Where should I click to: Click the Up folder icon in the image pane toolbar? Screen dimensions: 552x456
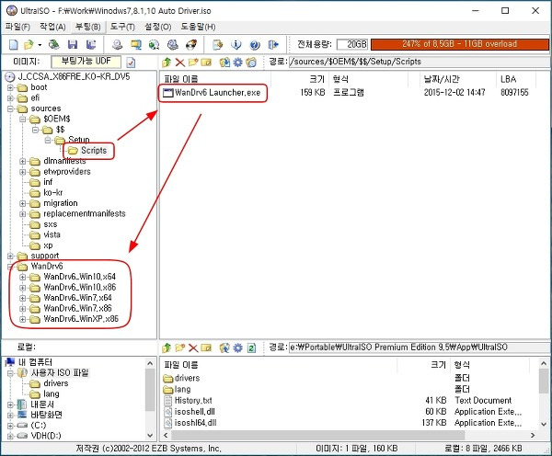[x=167, y=63]
